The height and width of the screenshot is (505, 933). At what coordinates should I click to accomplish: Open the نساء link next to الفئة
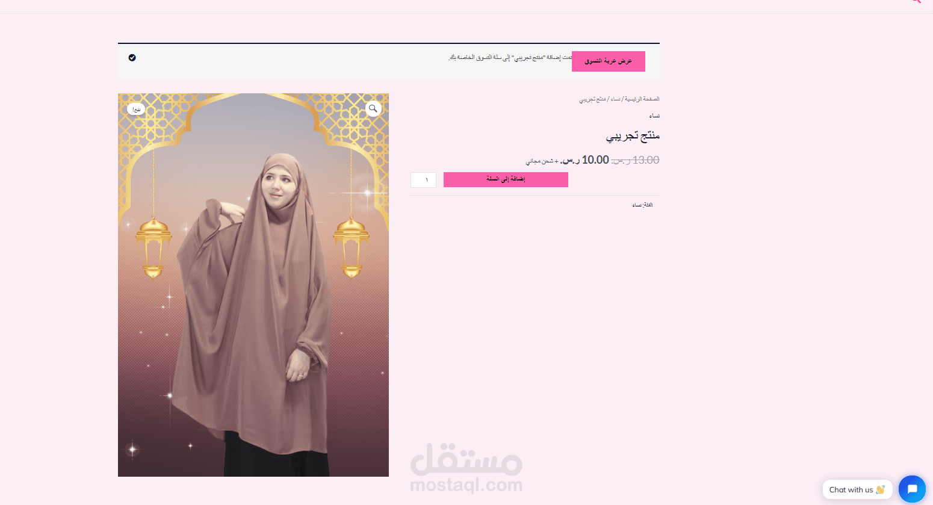[636, 205]
